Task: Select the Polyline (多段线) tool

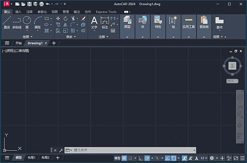Action: tap(17, 22)
